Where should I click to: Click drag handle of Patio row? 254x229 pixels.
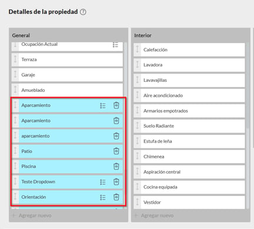tap(15, 151)
